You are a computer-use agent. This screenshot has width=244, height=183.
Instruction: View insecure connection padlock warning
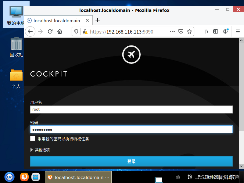tap(85, 32)
